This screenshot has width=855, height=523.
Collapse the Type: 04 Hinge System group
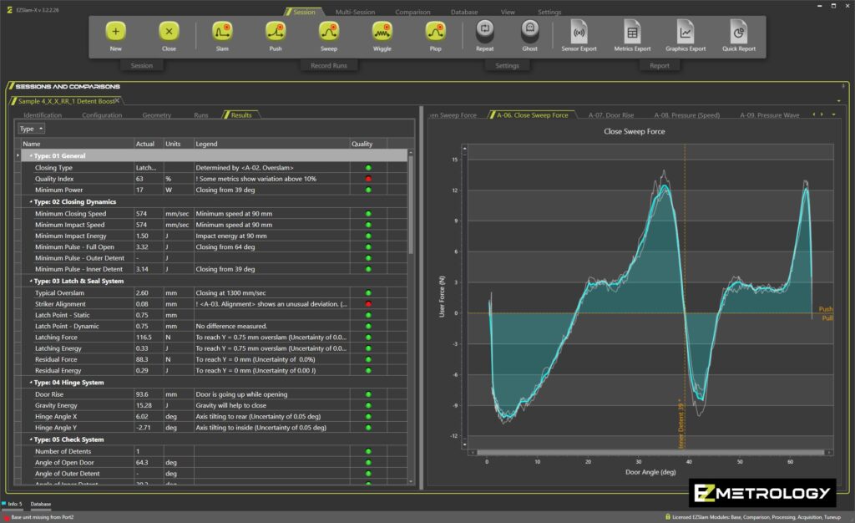tap(31, 383)
